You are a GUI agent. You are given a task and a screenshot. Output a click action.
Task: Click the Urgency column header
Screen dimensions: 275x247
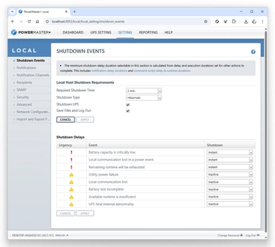(65, 145)
